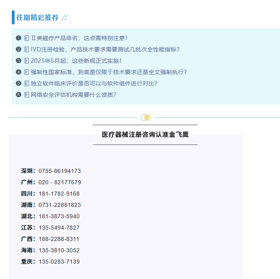Viewport: 280px width, 279px height.
Task: Click the 湖南 phone number 0731-22881823
Action: pyautogui.click(x=60, y=205)
